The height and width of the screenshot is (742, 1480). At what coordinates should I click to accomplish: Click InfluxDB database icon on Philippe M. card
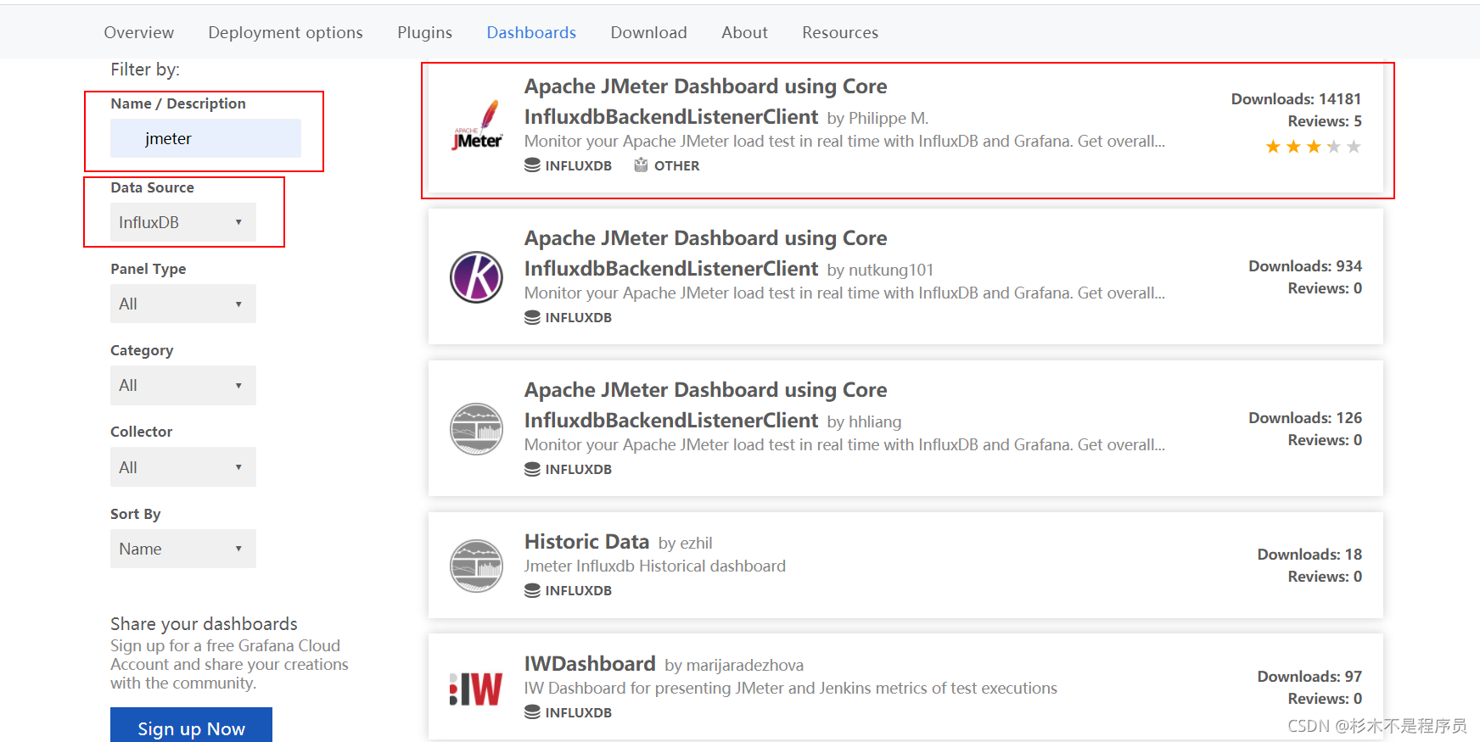click(532, 165)
